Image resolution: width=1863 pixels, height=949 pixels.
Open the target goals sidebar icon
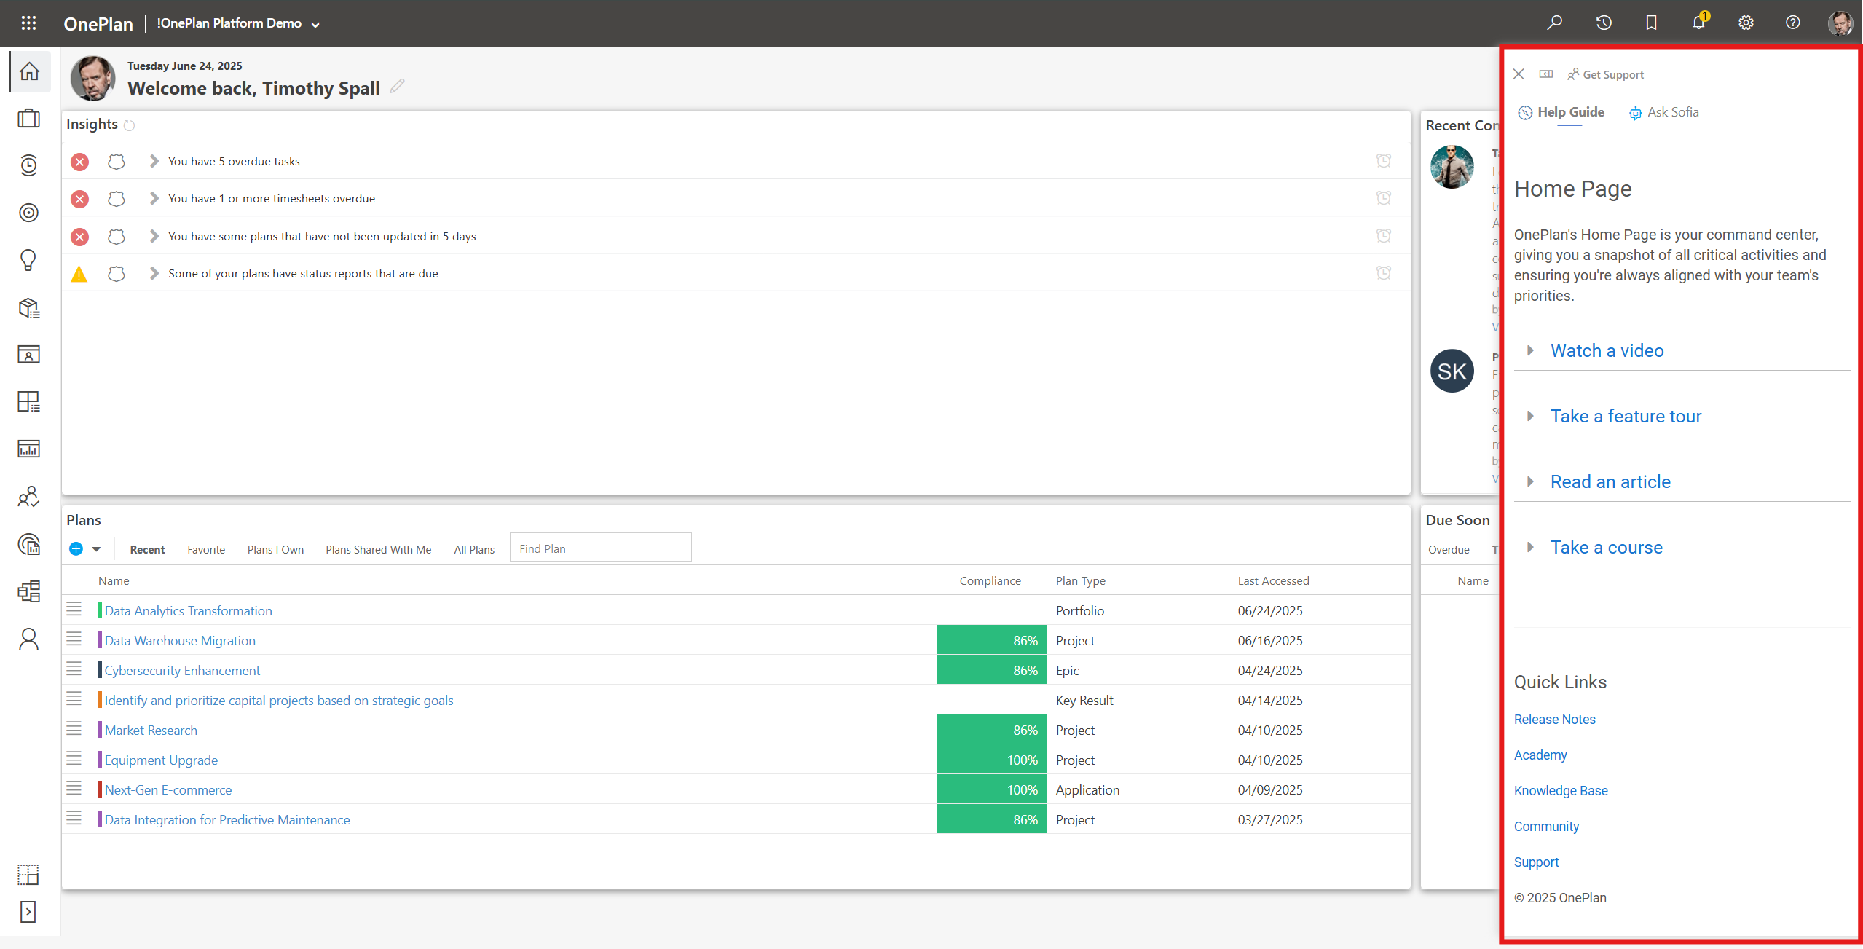[29, 213]
